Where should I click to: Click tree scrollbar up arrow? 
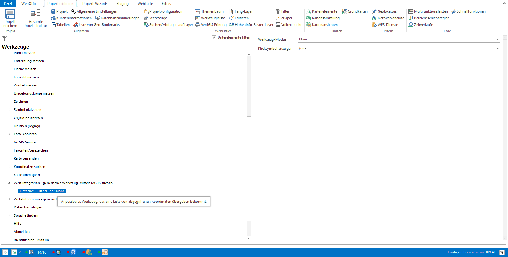pos(249,54)
